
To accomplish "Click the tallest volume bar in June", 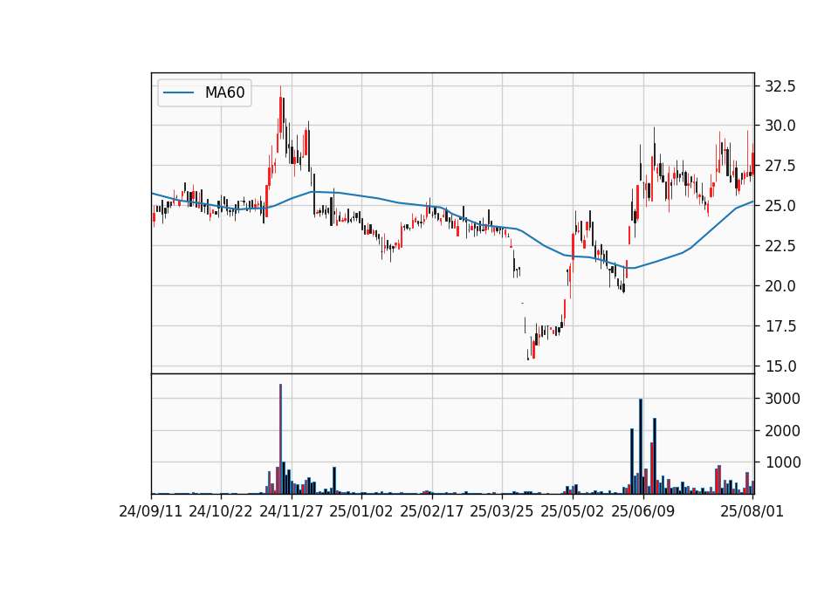I will (x=641, y=447).
